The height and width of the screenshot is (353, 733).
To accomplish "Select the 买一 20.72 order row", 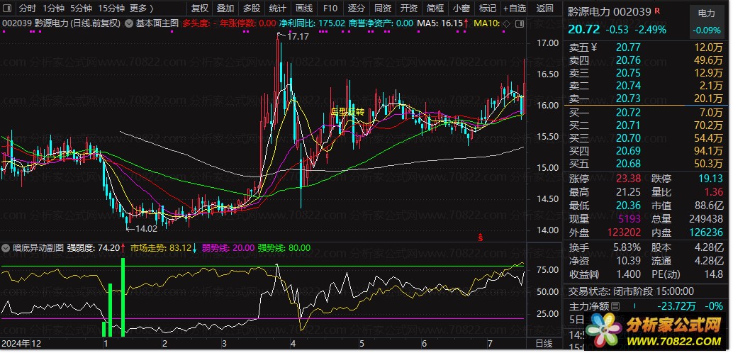I will point(646,113).
